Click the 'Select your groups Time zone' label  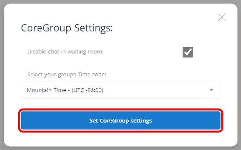(67, 74)
